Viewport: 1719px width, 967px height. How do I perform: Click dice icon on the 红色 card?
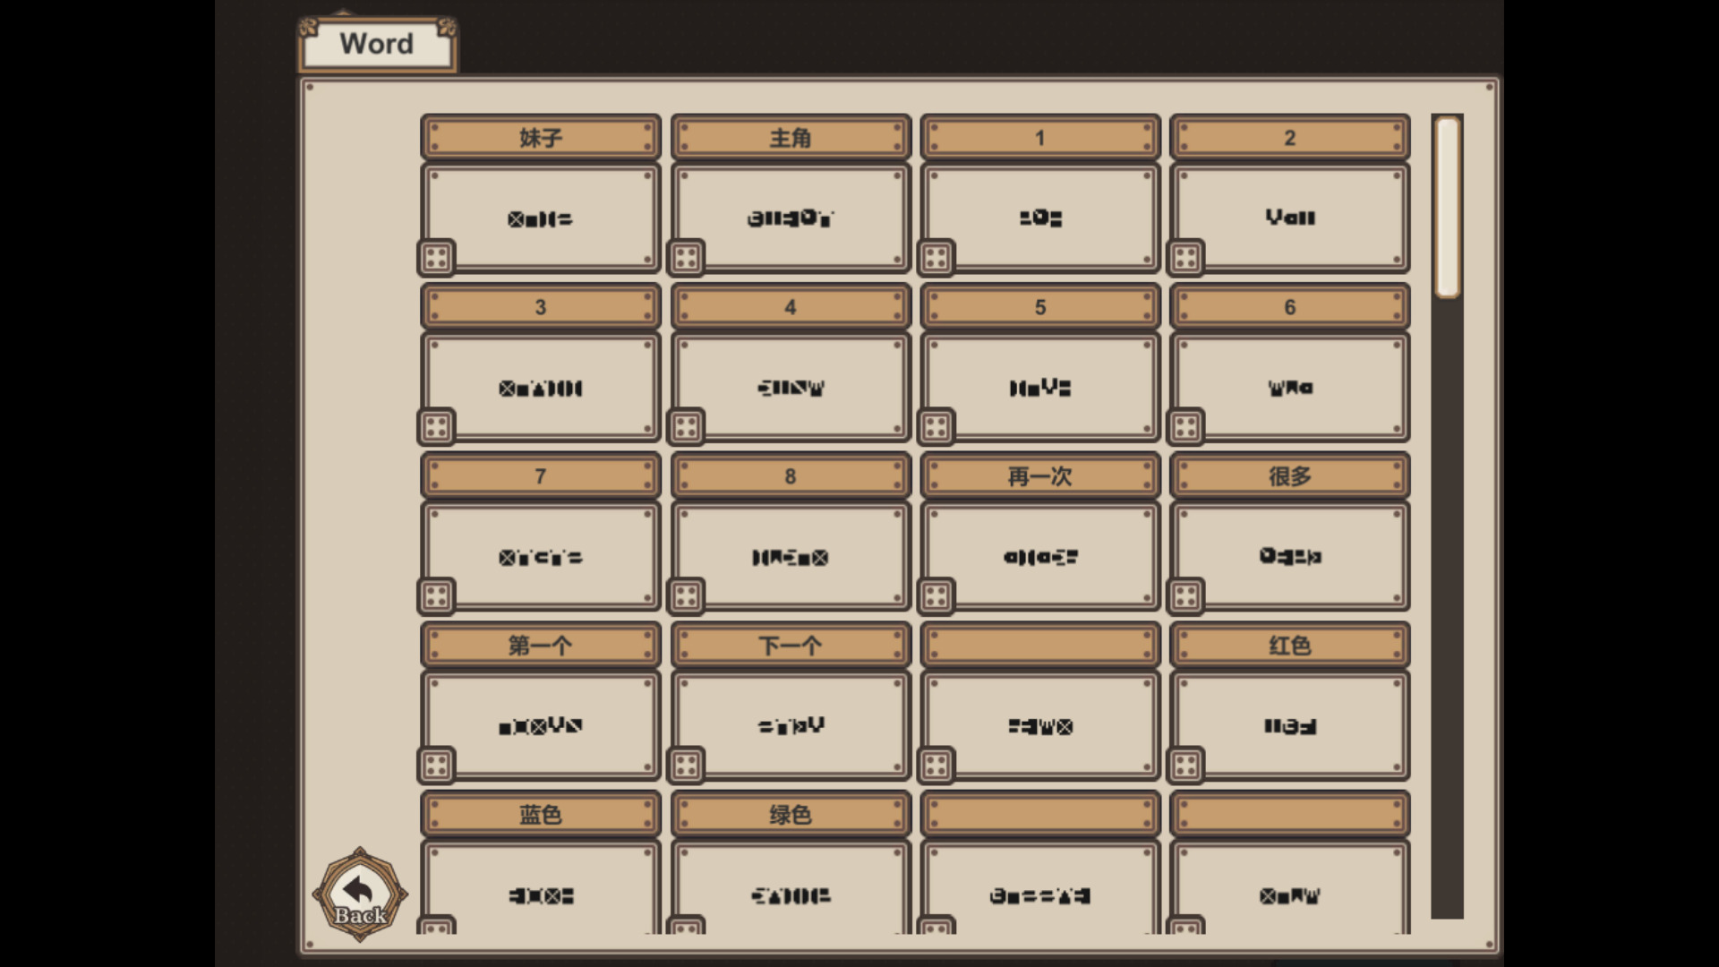pyautogui.click(x=1185, y=766)
